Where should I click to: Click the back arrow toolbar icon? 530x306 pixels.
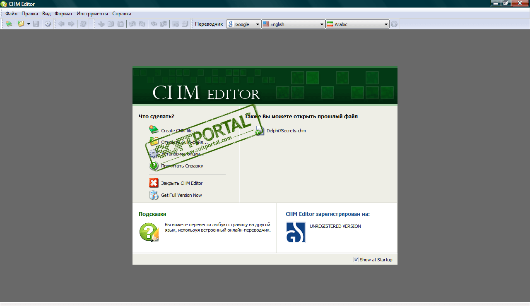(61, 24)
